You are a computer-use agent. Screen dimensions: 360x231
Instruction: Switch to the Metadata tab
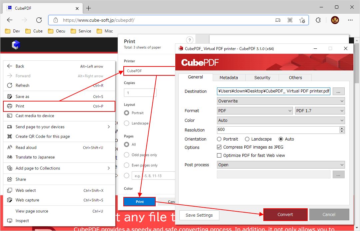(229, 77)
